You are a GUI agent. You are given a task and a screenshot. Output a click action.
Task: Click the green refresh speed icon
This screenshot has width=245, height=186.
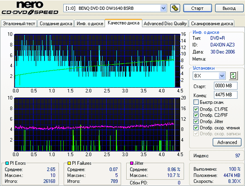coord(233,75)
